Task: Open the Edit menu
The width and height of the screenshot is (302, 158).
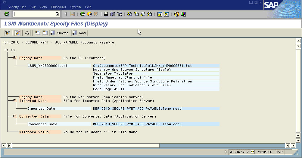Action: 33,7
